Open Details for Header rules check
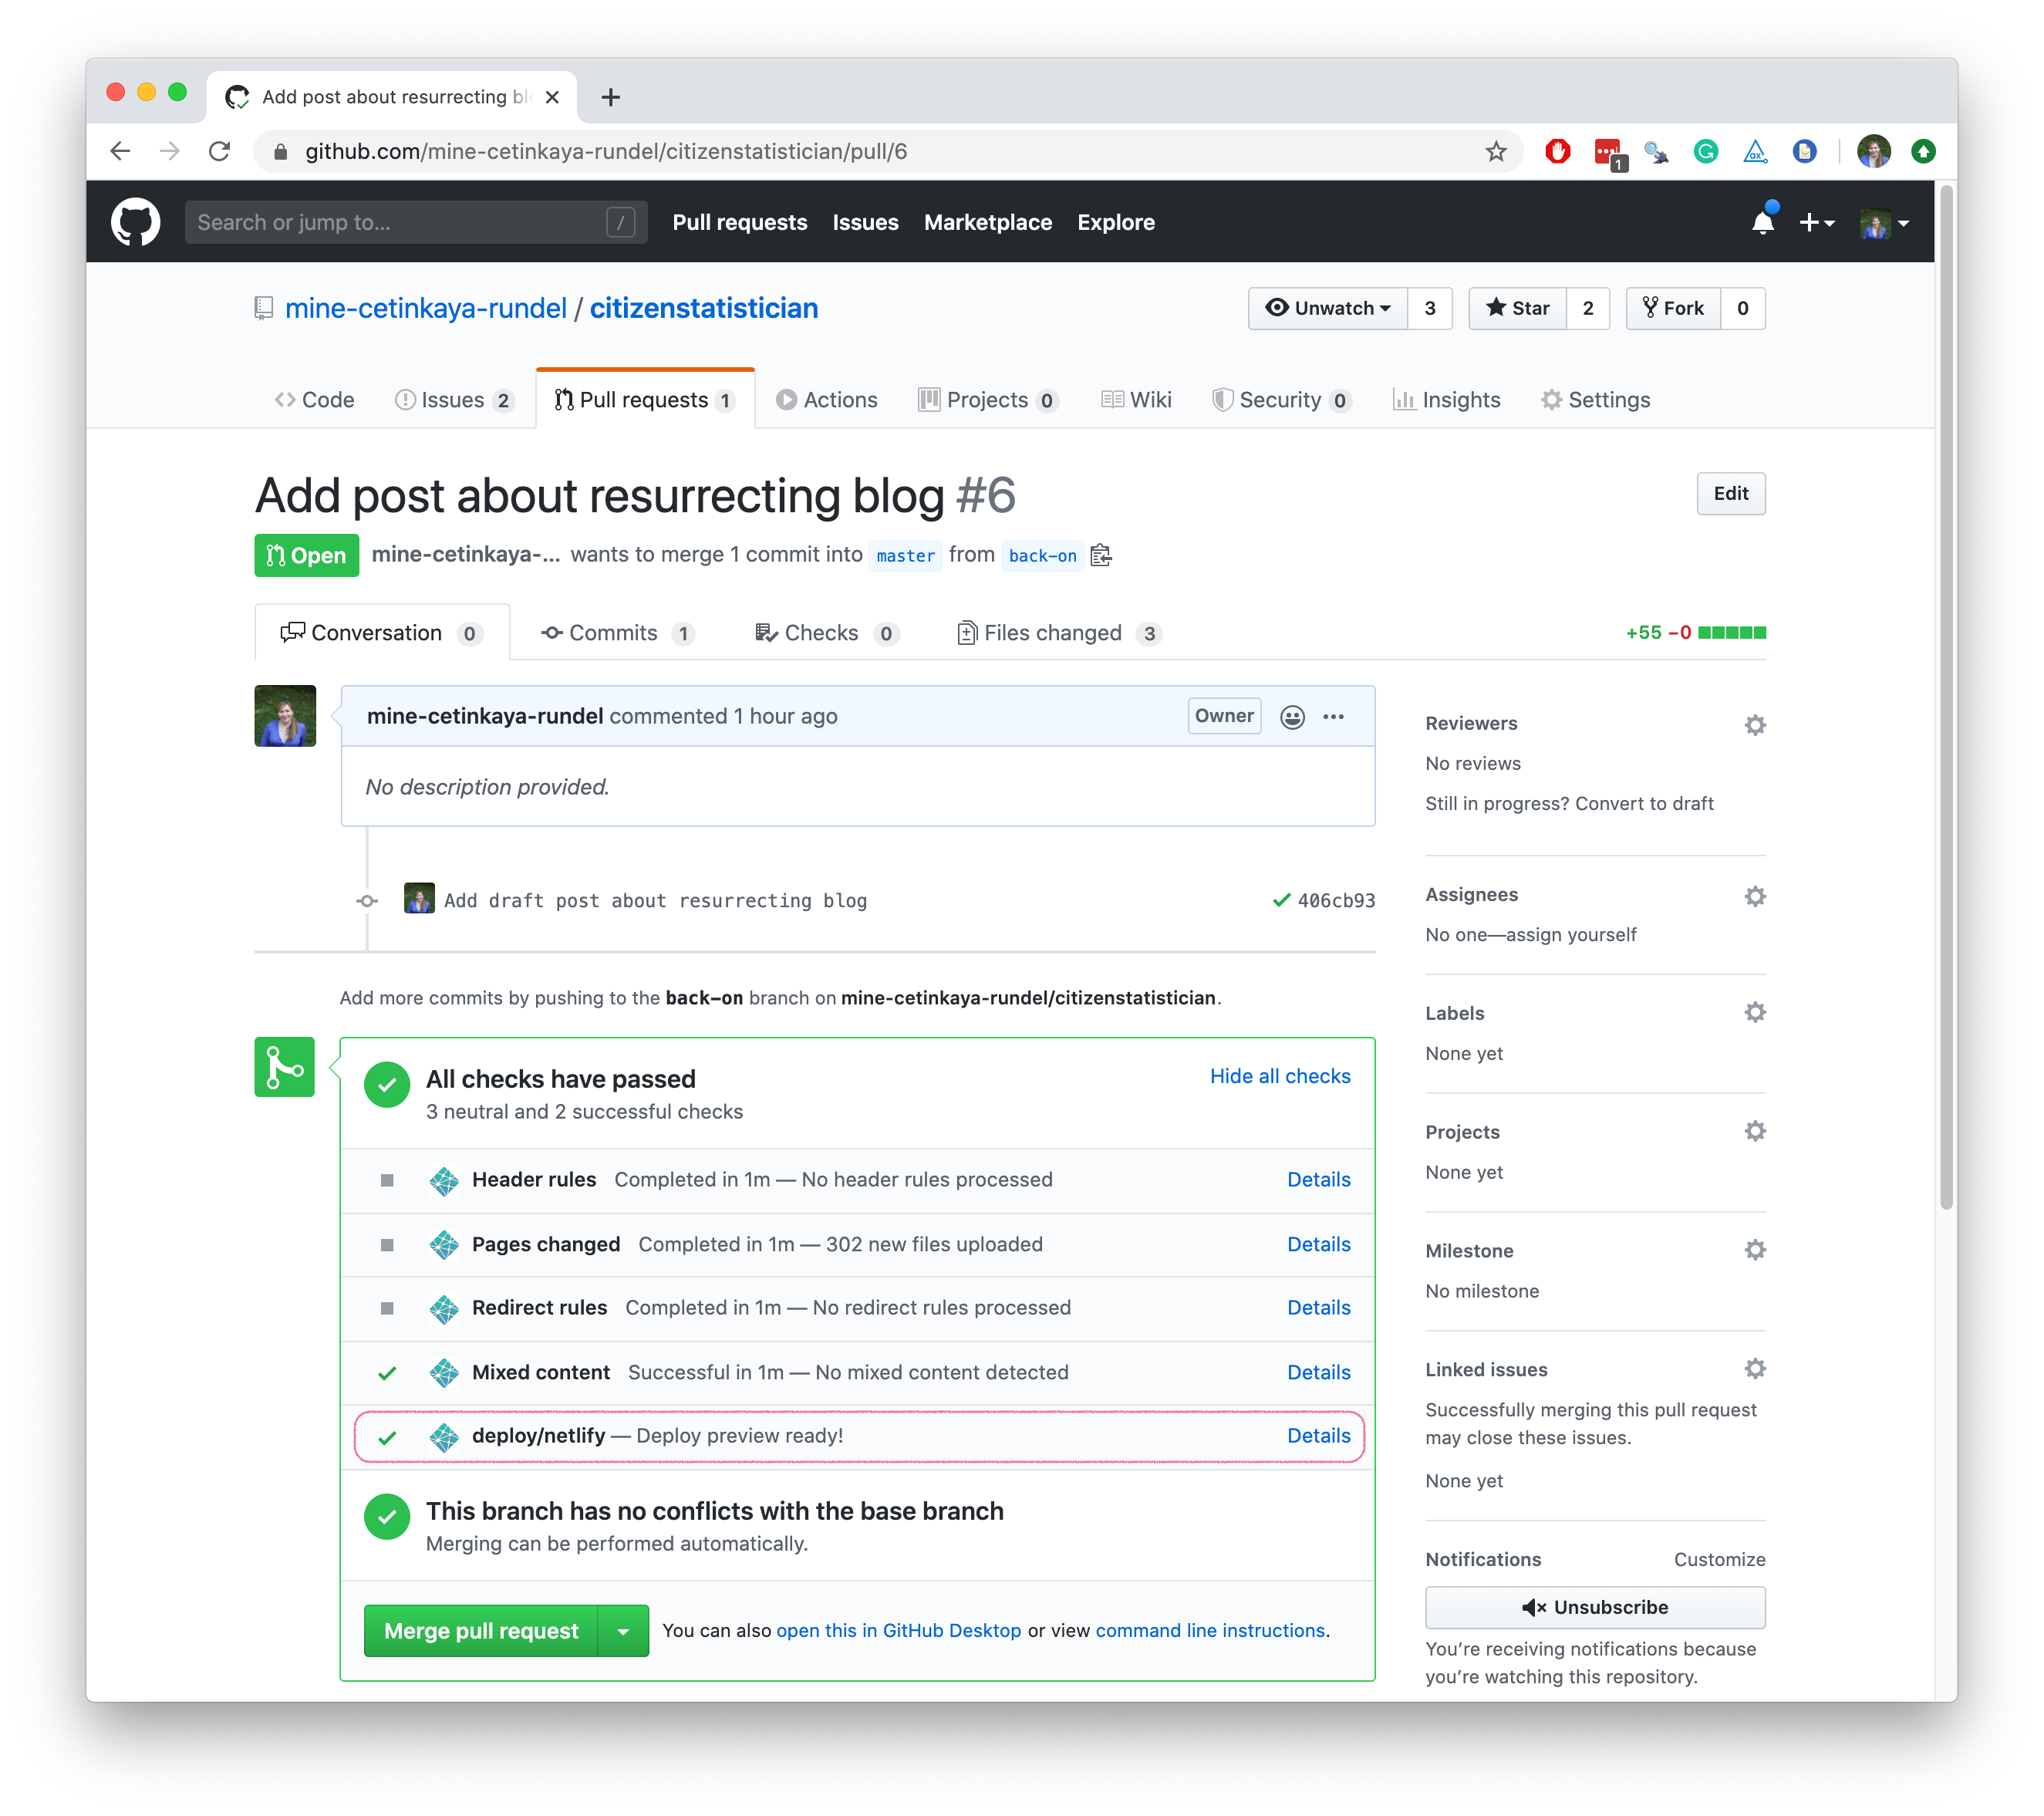The width and height of the screenshot is (2044, 1816). [1318, 1179]
